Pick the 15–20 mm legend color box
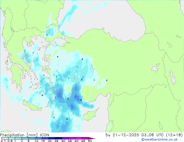The width and height of the screenshot is (184, 142). (x=45, y=138)
